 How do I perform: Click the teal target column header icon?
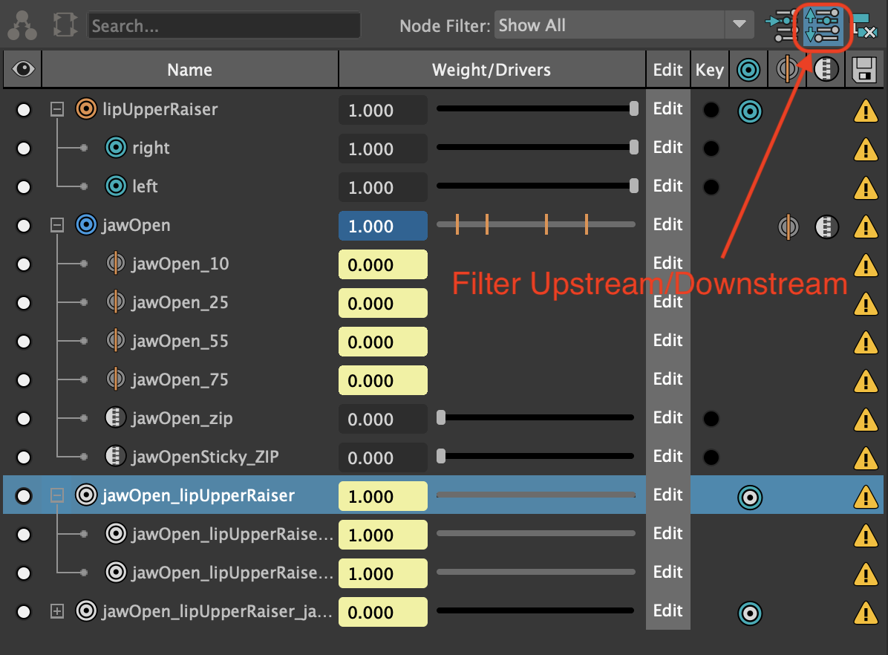click(x=748, y=71)
